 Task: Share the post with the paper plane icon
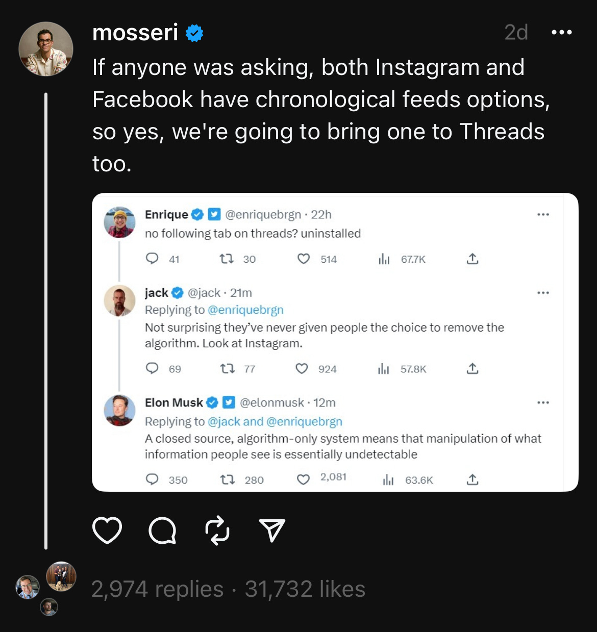[x=272, y=530]
